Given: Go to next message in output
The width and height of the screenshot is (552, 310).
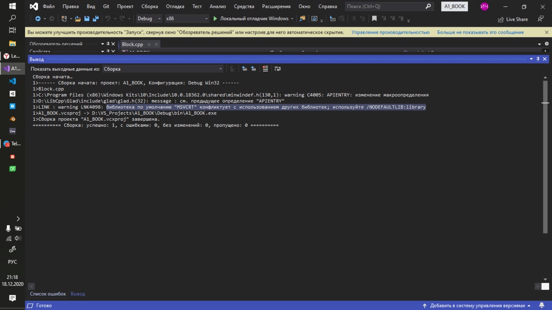Looking at the screenshot, I should point(254,69).
